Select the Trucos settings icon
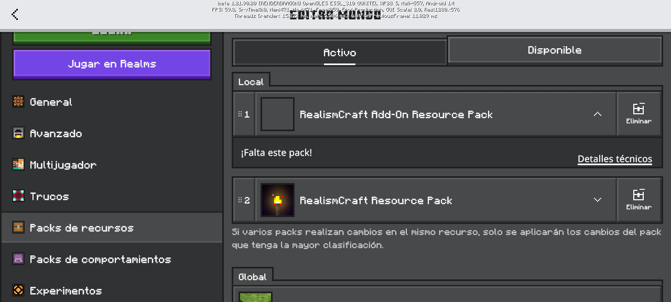 [x=18, y=196]
